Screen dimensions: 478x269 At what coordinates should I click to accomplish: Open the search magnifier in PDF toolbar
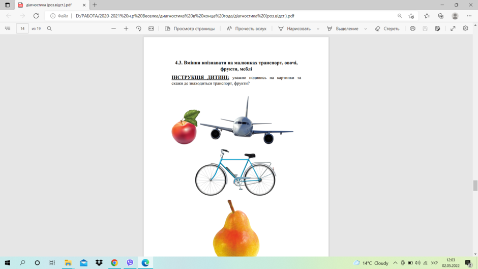coord(49,28)
